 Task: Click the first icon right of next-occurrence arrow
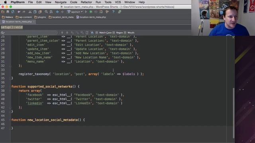[72, 33]
